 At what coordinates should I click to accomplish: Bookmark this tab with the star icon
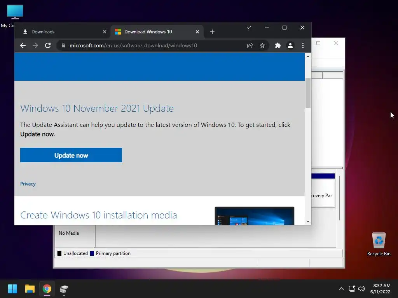[262, 45]
